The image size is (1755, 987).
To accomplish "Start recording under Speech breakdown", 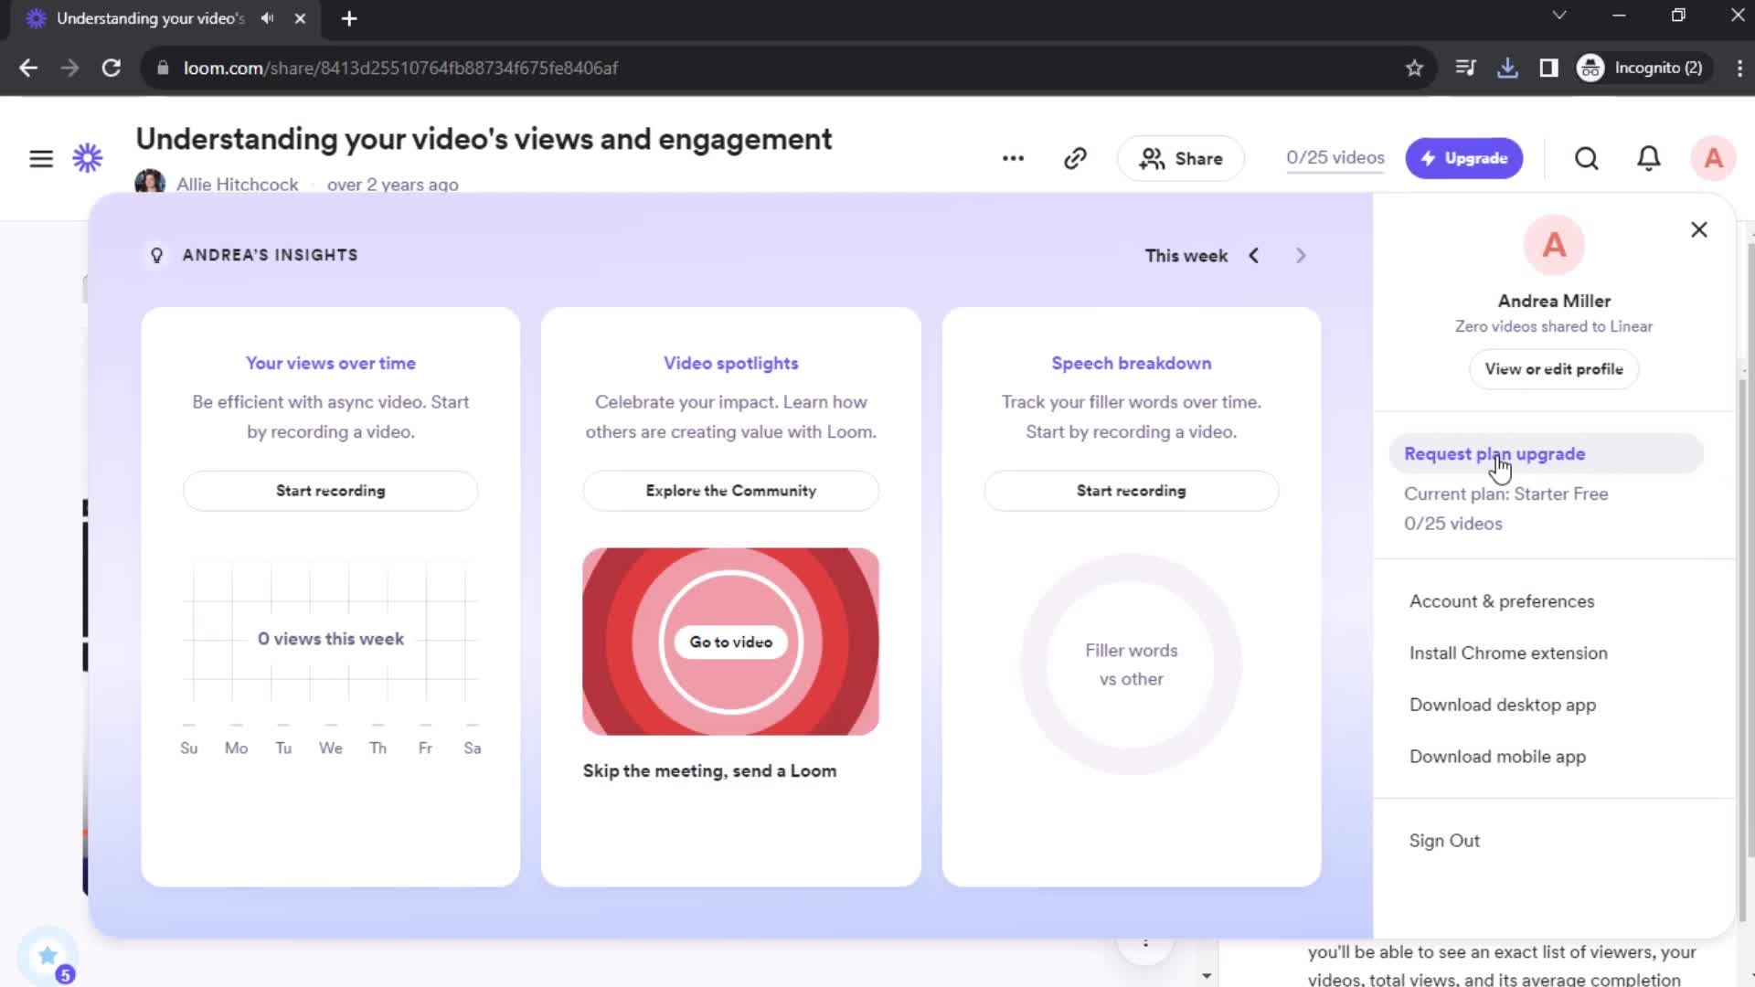I will pyautogui.click(x=1131, y=491).
